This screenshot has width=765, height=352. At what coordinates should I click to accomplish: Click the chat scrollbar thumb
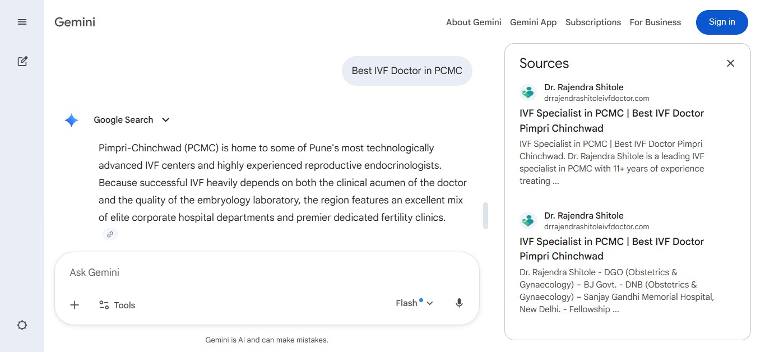(485, 216)
